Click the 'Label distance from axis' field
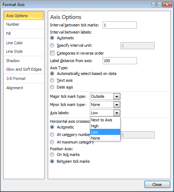 click(x=120, y=61)
